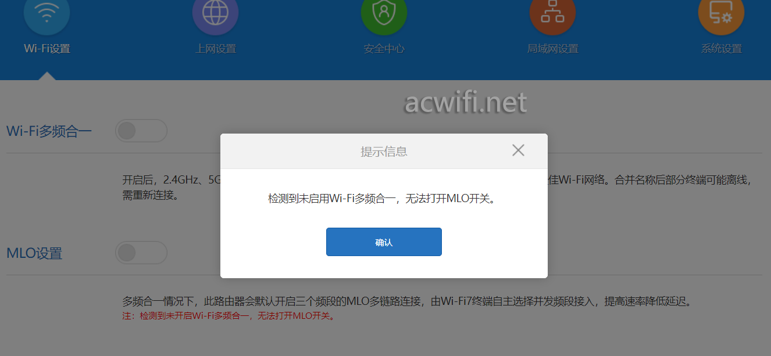Open the 局域网设置 network tree icon
Image resolution: width=771 pixels, height=356 pixels.
click(x=552, y=13)
